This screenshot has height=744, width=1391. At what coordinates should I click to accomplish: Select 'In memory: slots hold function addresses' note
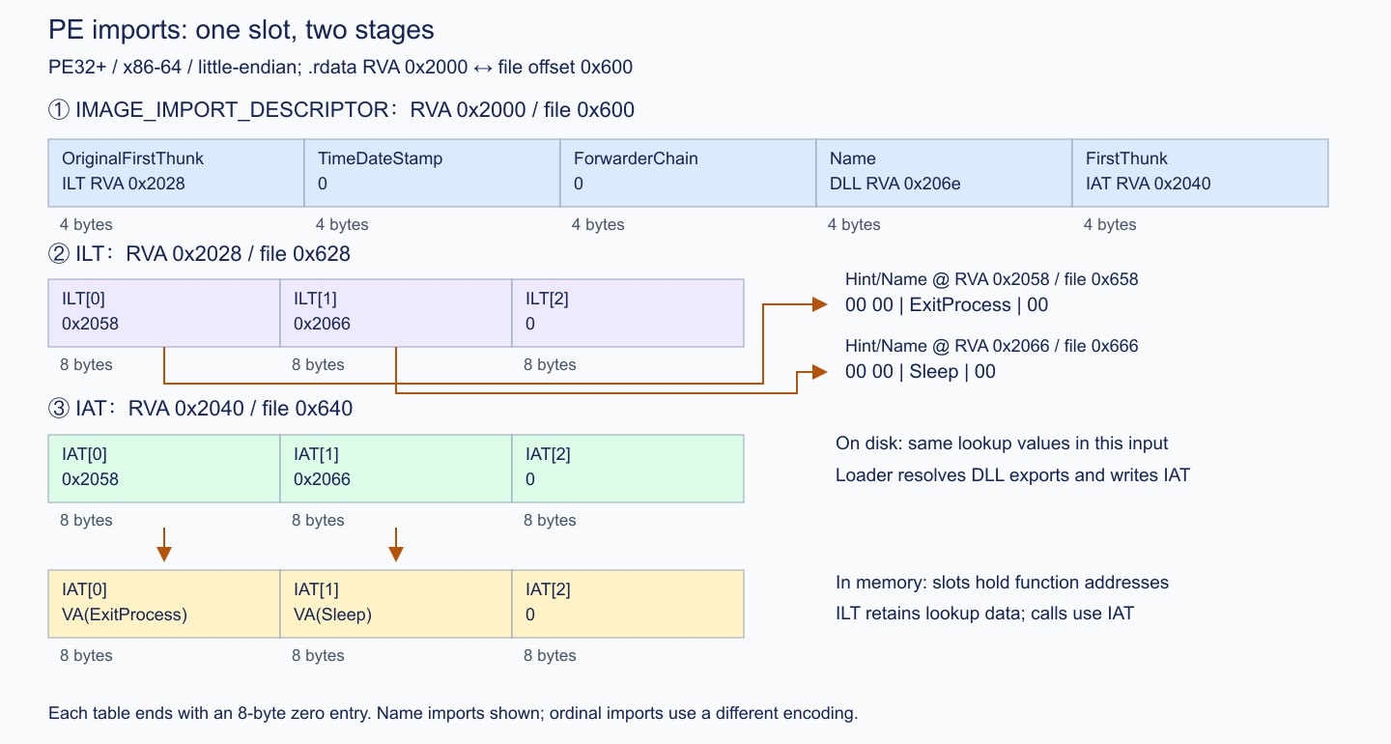pos(1002,583)
